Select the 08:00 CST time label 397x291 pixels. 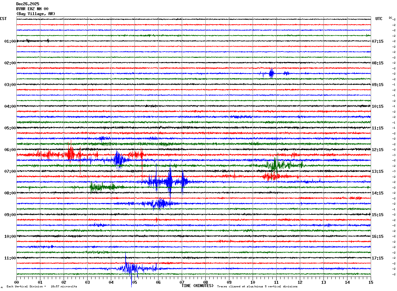10,193
